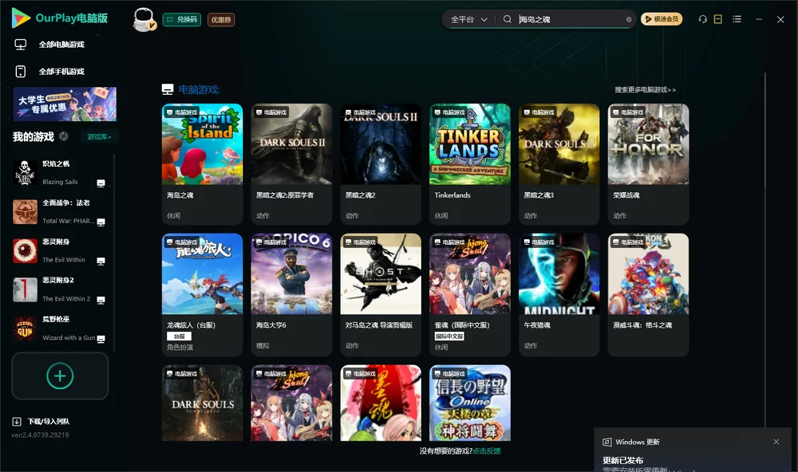
Task: Open The Evil Within in my games
Action: tap(60, 250)
